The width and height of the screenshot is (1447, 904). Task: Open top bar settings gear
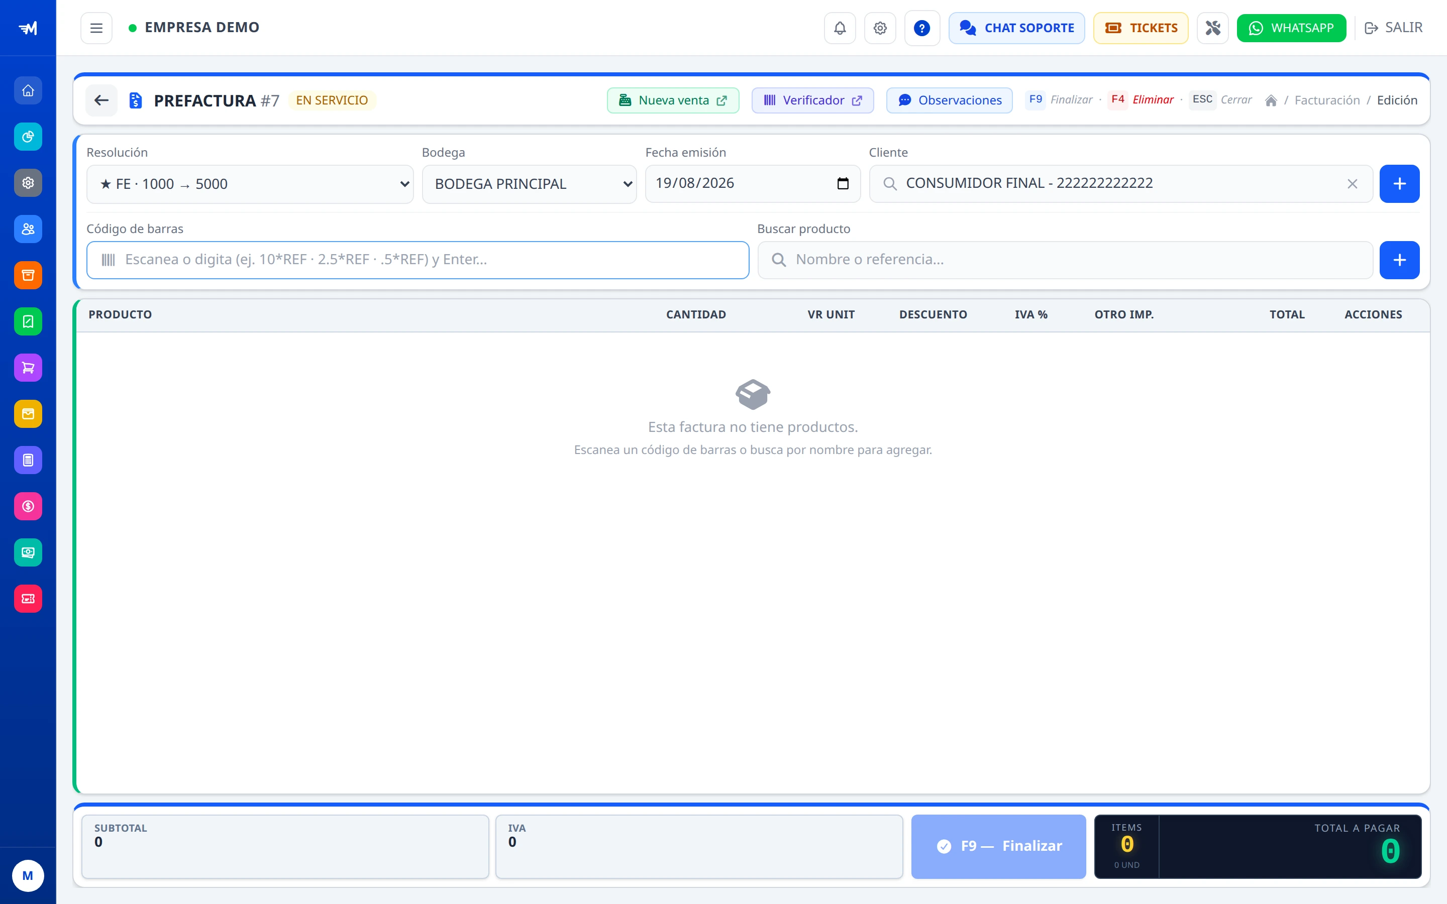880,28
